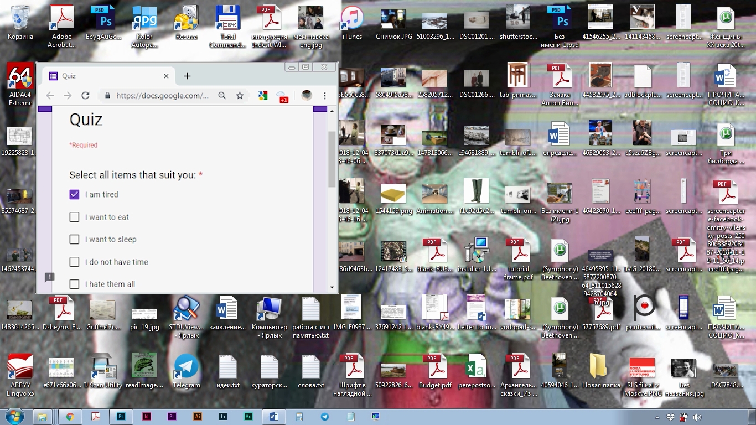Launch Adobe Illustrator from the taskbar

point(198,417)
